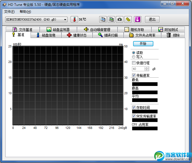
Task: Click the 最高 maximum value box
Action: 145,92
